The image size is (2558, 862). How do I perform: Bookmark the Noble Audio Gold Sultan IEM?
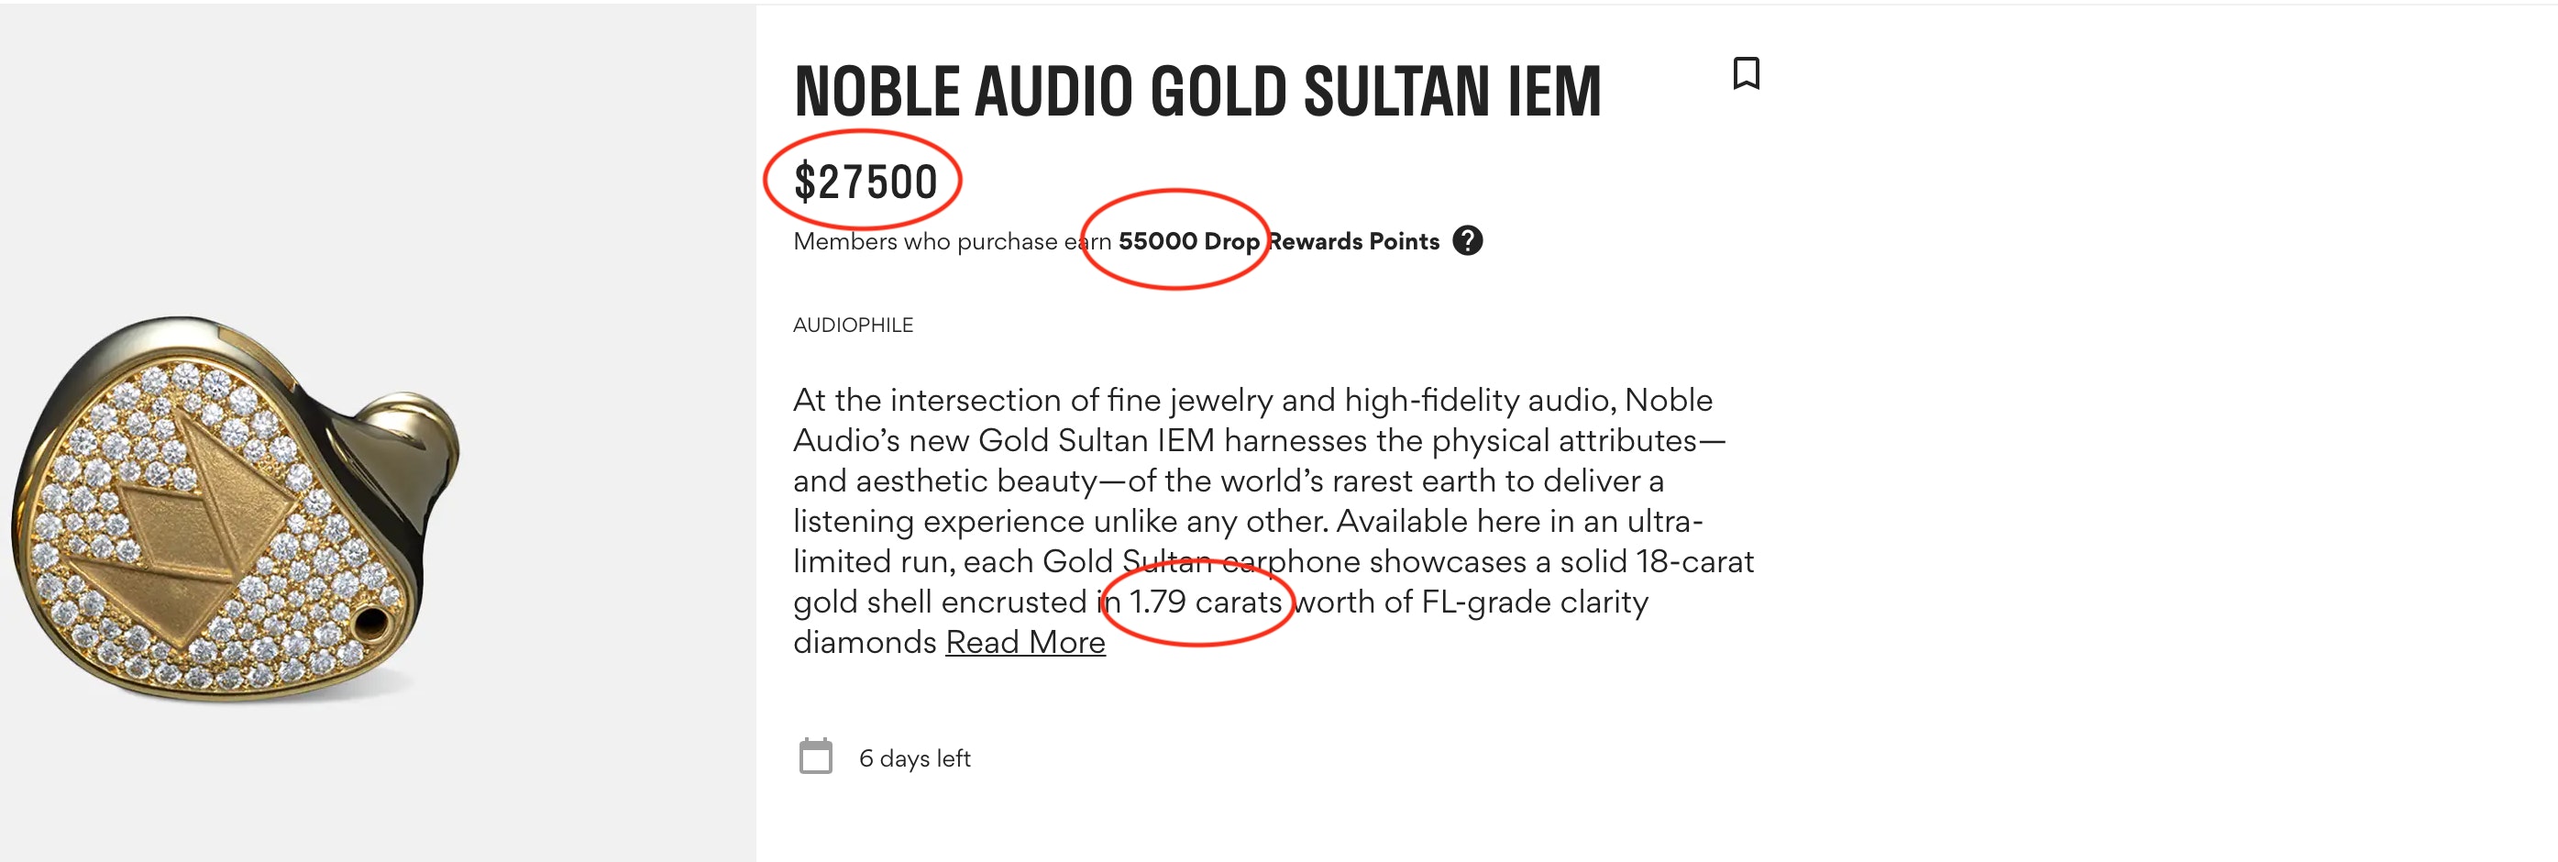tap(1746, 73)
